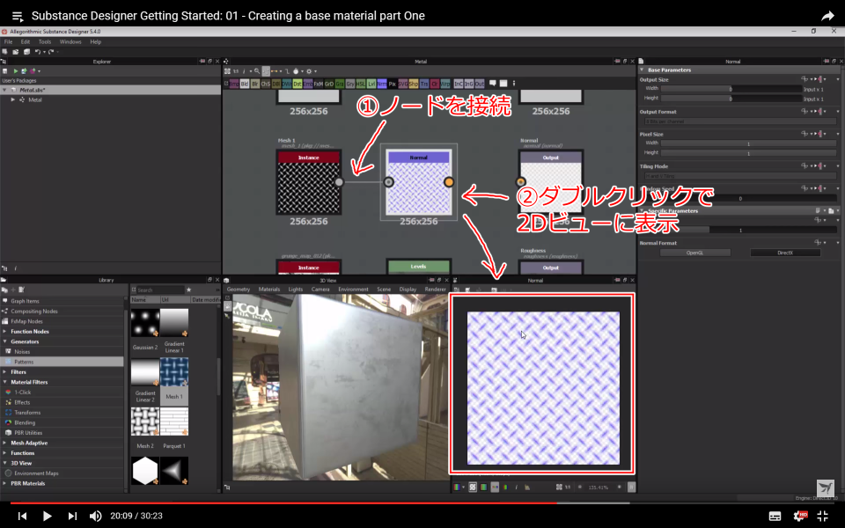Add an HSL node from graph toolbar

point(361,84)
